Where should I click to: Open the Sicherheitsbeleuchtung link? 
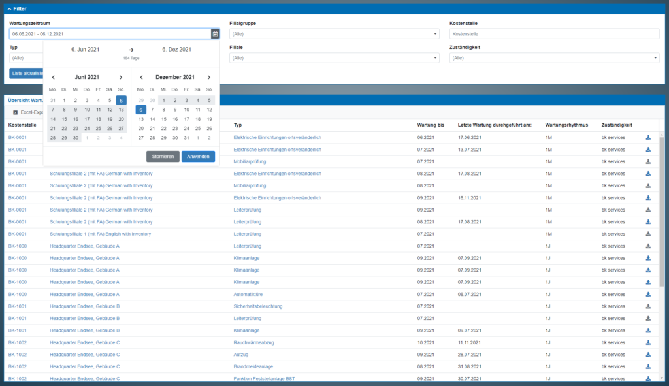(x=257, y=306)
